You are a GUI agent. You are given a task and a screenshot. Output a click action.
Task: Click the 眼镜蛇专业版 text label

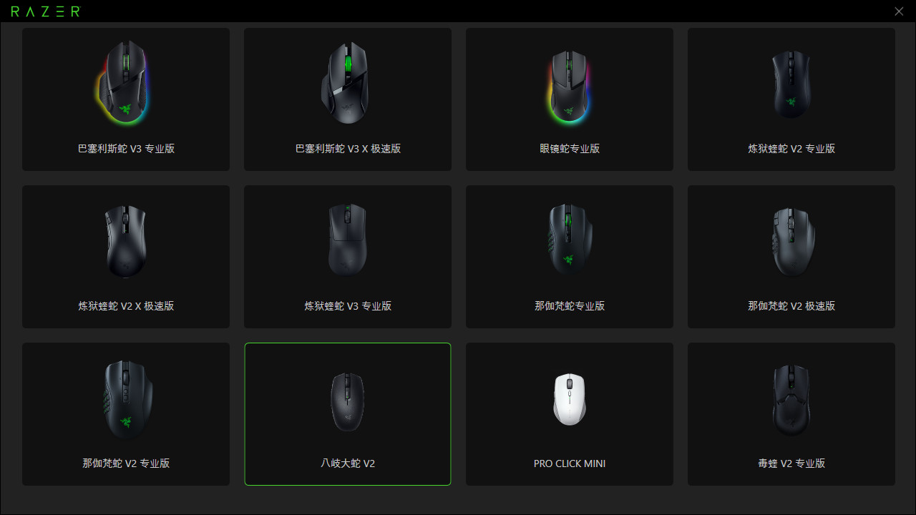tap(570, 149)
